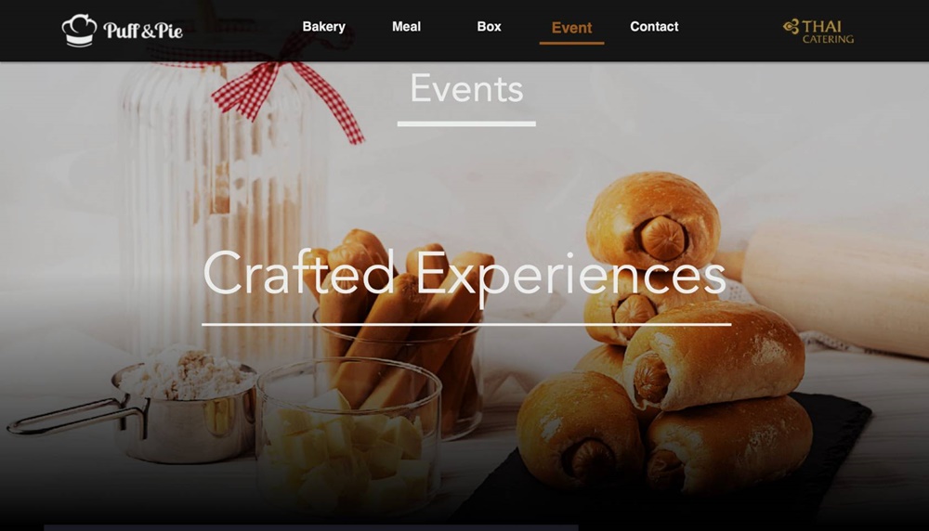The height and width of the screenshot is (531, 929).
Task: Open the active Event tab
Action: (x=571, y=28)
